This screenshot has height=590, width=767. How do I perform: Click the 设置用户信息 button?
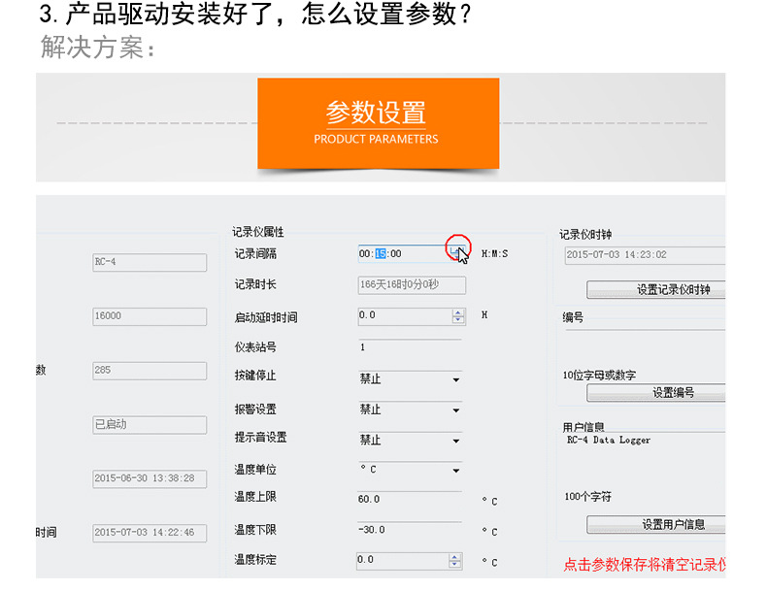pyautogui.click(x=656, y=525)
